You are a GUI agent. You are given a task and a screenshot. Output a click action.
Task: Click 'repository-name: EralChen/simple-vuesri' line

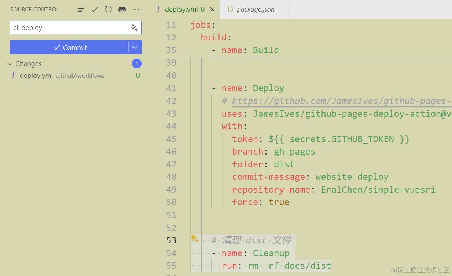point(334,190)
